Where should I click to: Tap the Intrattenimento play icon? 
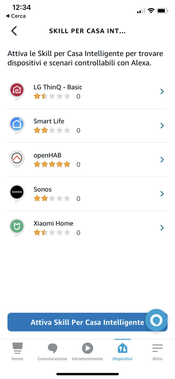[x=87, y=348]
